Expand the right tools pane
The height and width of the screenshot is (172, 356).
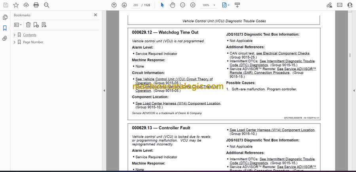pos(354,91)
